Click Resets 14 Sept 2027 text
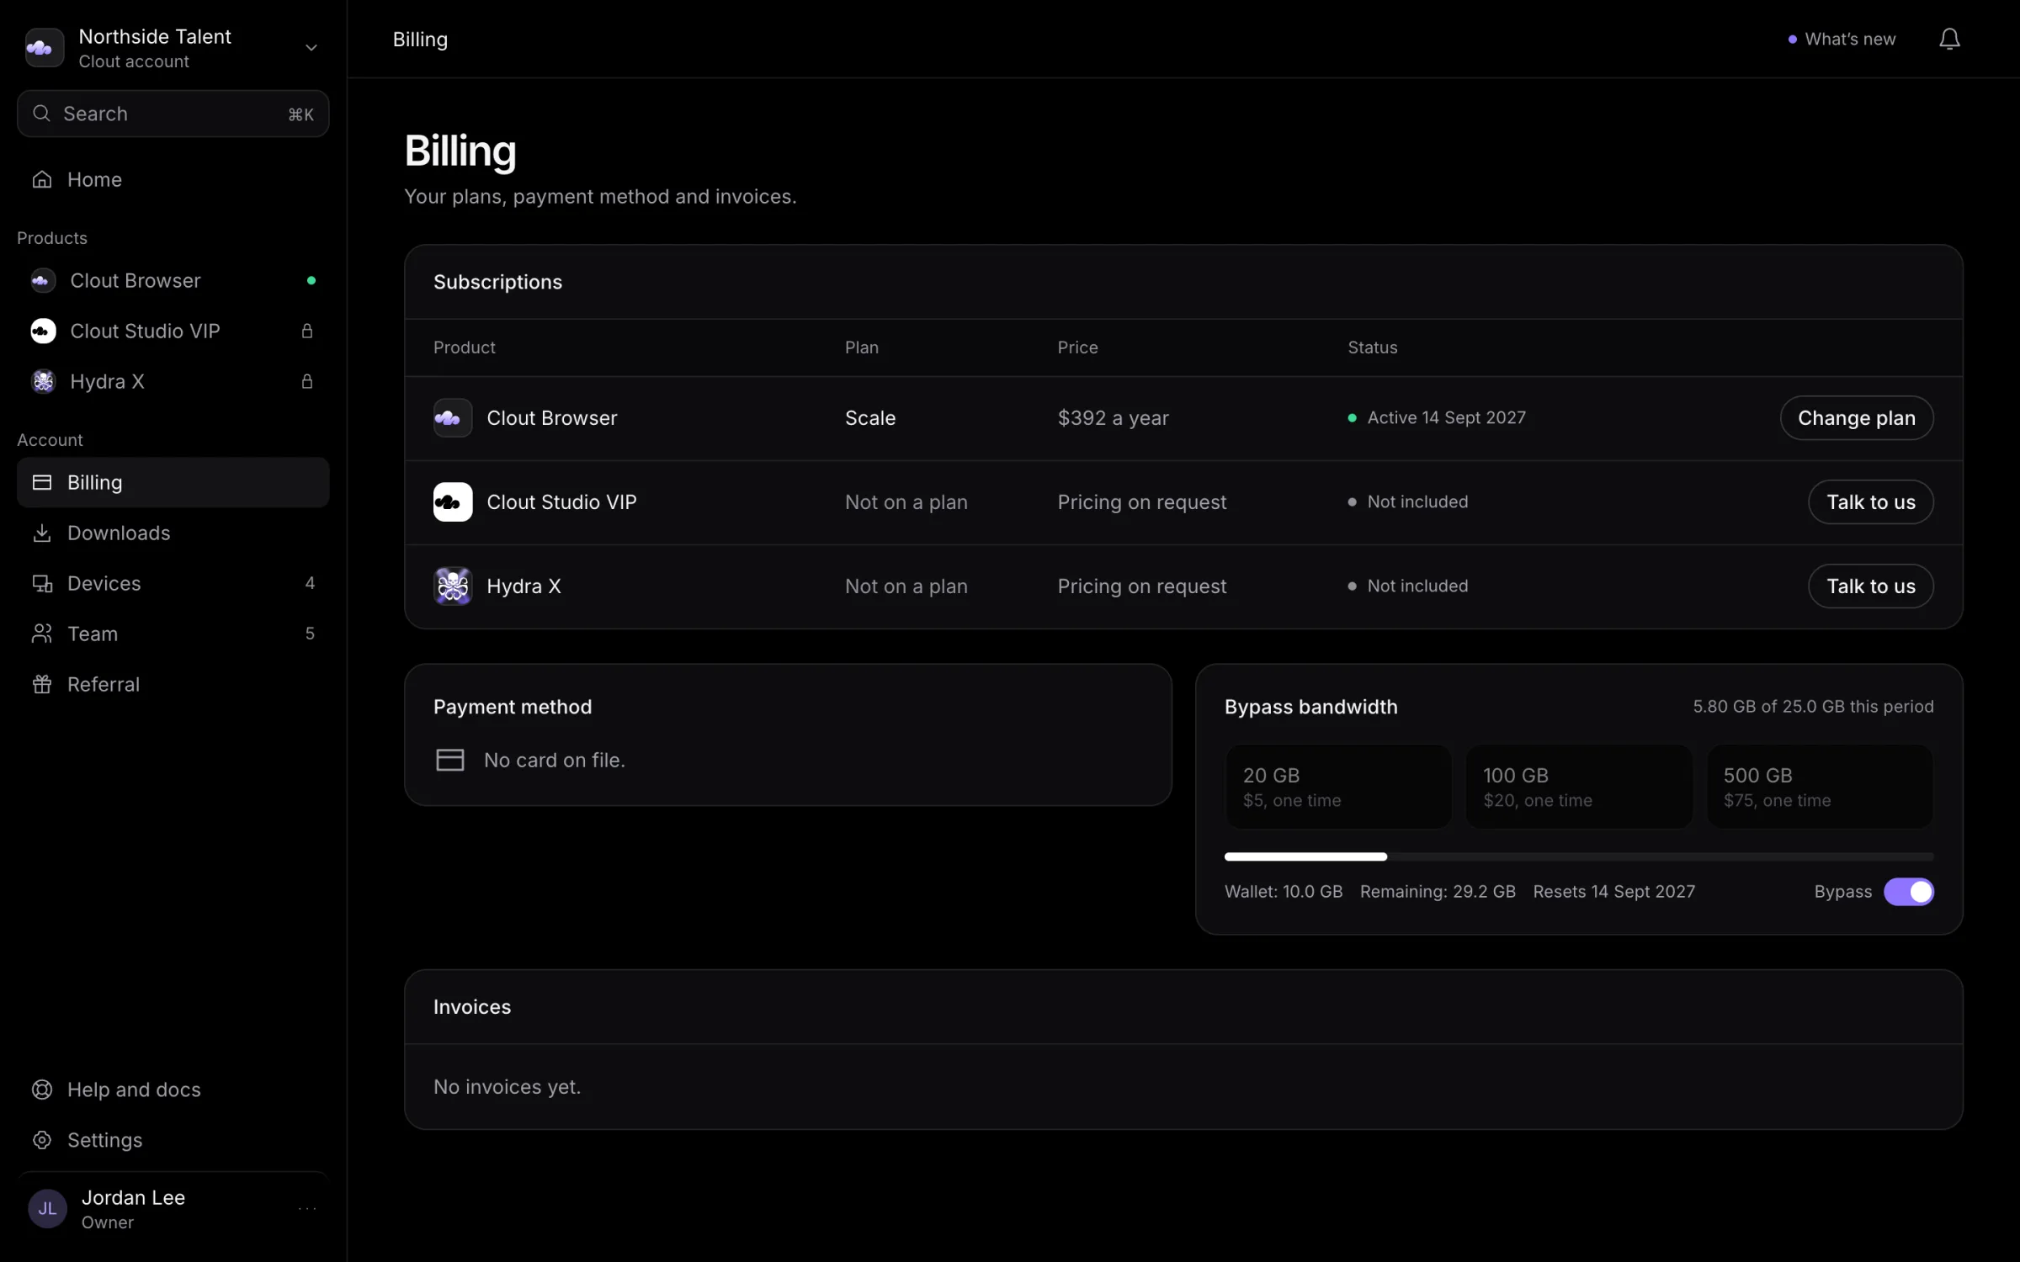Image resolution: width=2020 pixels, height=1262 pixels. 1613,892
